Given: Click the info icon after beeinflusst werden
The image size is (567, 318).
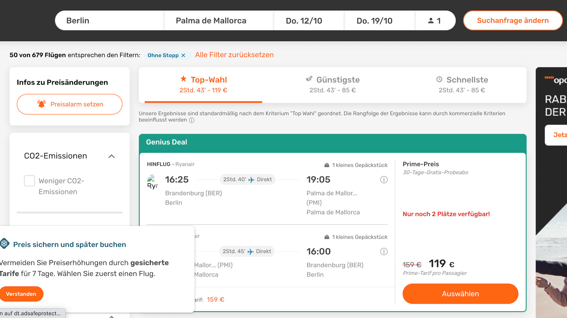Looking at the screenshot, I should (x=192, y=120).
